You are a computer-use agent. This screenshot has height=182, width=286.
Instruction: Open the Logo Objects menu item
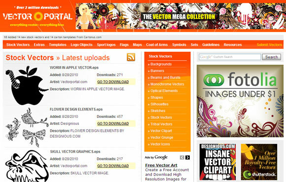pyautogui.click(x=81, y=45)
